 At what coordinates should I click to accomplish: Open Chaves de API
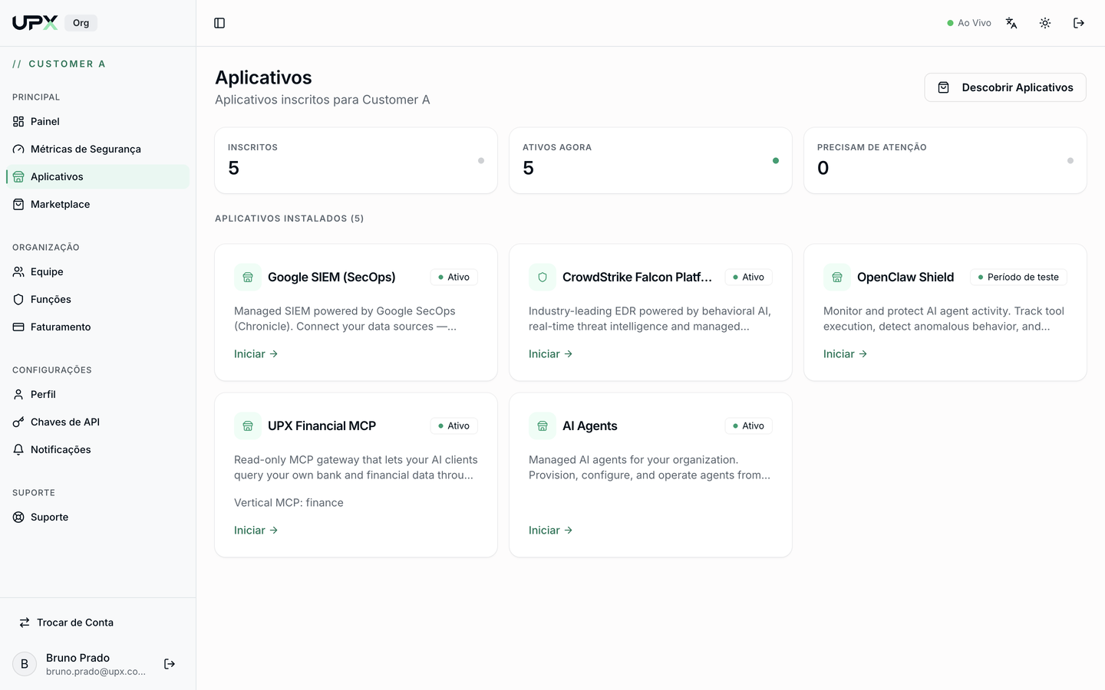pyautogui.click(x=97, y=422)
